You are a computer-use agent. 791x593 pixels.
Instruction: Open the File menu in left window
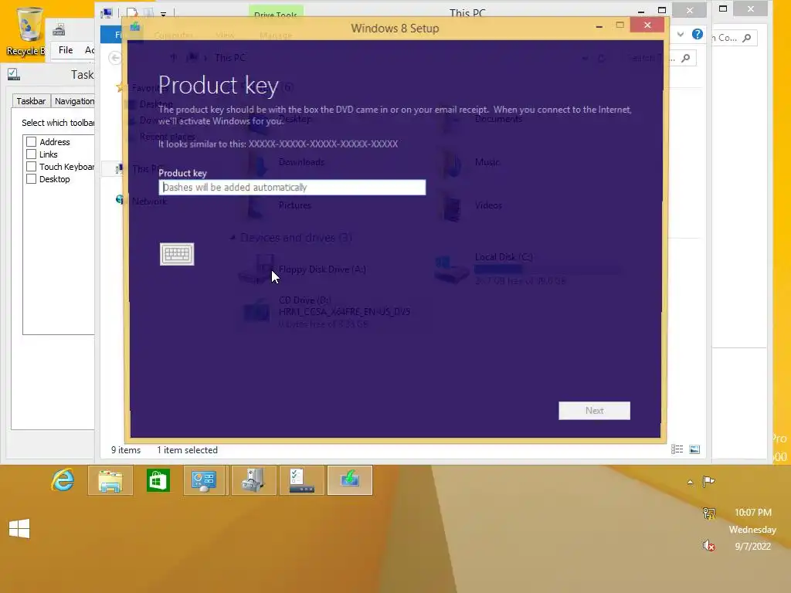tap(66, 50)
